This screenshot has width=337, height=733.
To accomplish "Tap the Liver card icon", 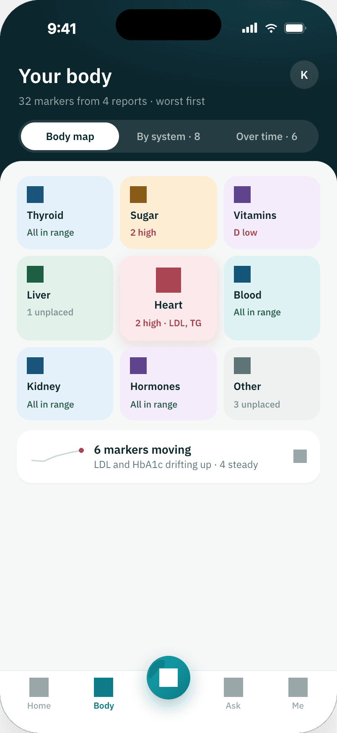I will click(x=35, y=274).
